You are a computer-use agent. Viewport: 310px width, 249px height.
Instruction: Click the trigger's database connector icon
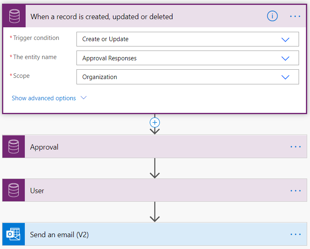coord(14,16)
